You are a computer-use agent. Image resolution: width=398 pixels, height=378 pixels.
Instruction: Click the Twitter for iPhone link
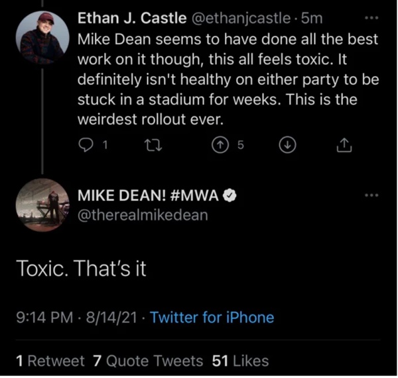pyautogui.click(x=212, y=317)
